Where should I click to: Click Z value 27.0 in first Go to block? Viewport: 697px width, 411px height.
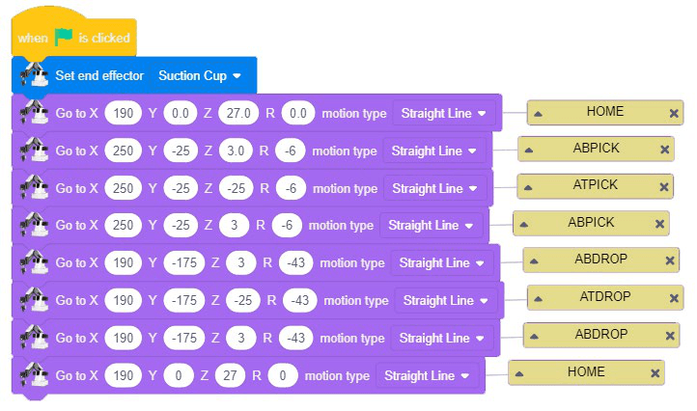(x=237, y=114)
